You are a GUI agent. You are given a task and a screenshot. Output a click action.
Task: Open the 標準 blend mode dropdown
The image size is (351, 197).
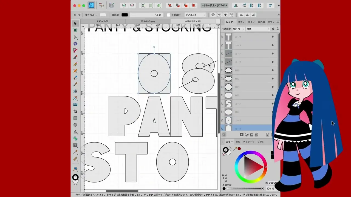pyautogui.click(x=257, y=29)
